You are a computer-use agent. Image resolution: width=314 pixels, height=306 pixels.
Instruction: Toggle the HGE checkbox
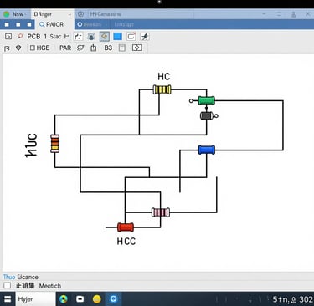(33, 48)
